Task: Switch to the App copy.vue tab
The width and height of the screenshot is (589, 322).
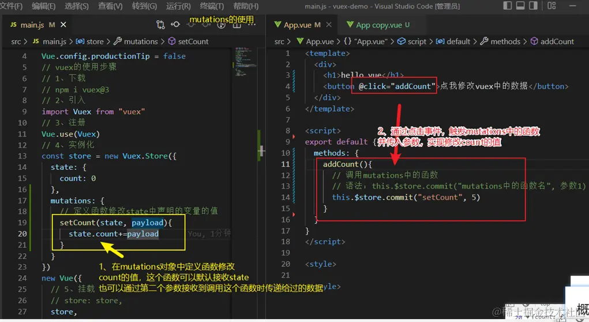Action: pyautogui.click(x=379, y=25)
